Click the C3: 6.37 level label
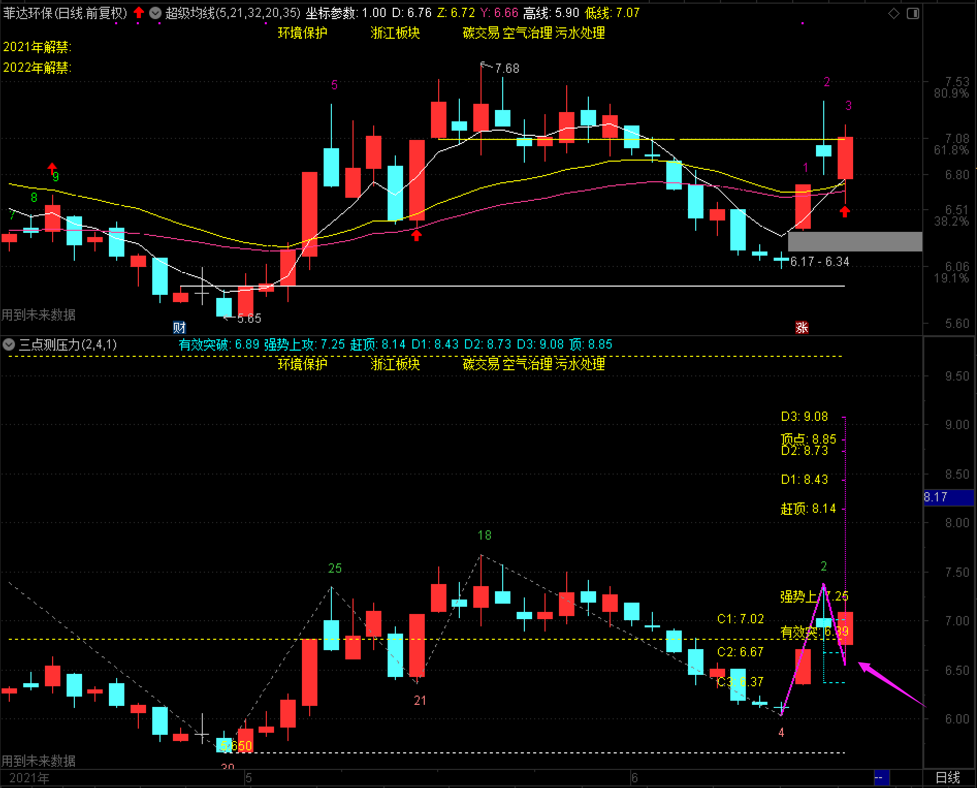Screen dimensions: 977x788 741,682
